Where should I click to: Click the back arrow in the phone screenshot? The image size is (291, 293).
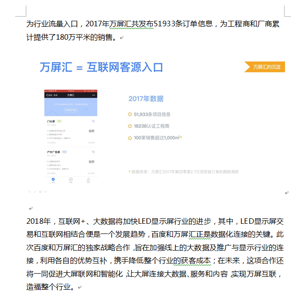click(x=47, y=95)
